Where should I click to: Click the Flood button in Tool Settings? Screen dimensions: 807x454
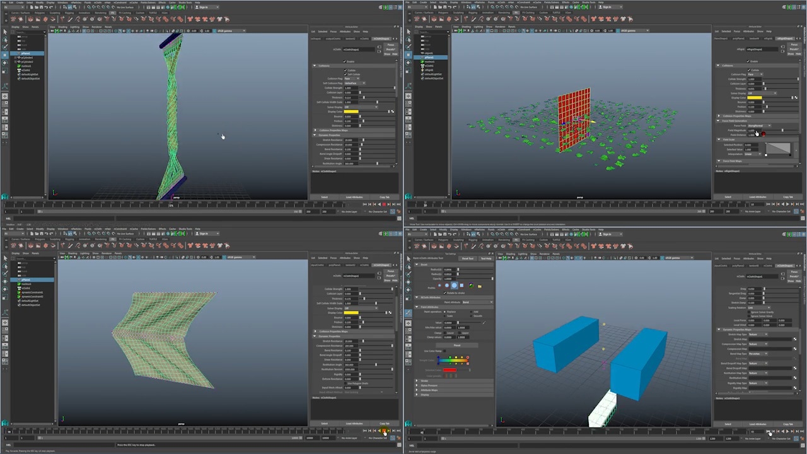[456, 345]
